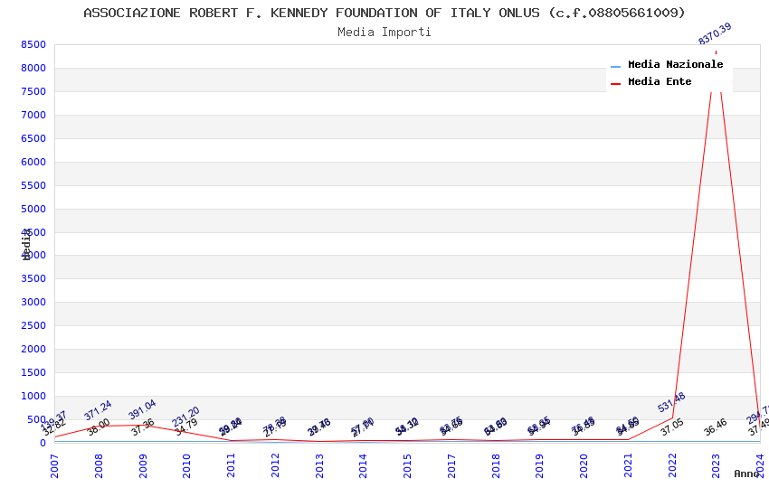Click the Media Importi subtitle
The width and height of the screenshot is (769, 497).
pos(384,33)
